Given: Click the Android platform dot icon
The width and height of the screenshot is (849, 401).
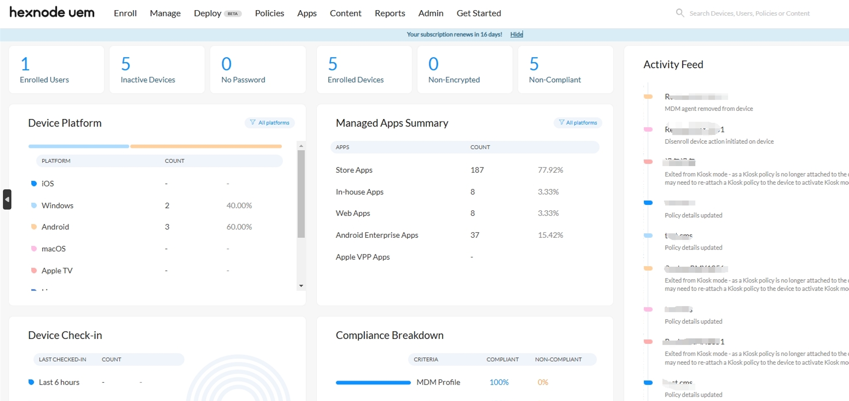Looking at the screenshot, I should coord(34,227).
